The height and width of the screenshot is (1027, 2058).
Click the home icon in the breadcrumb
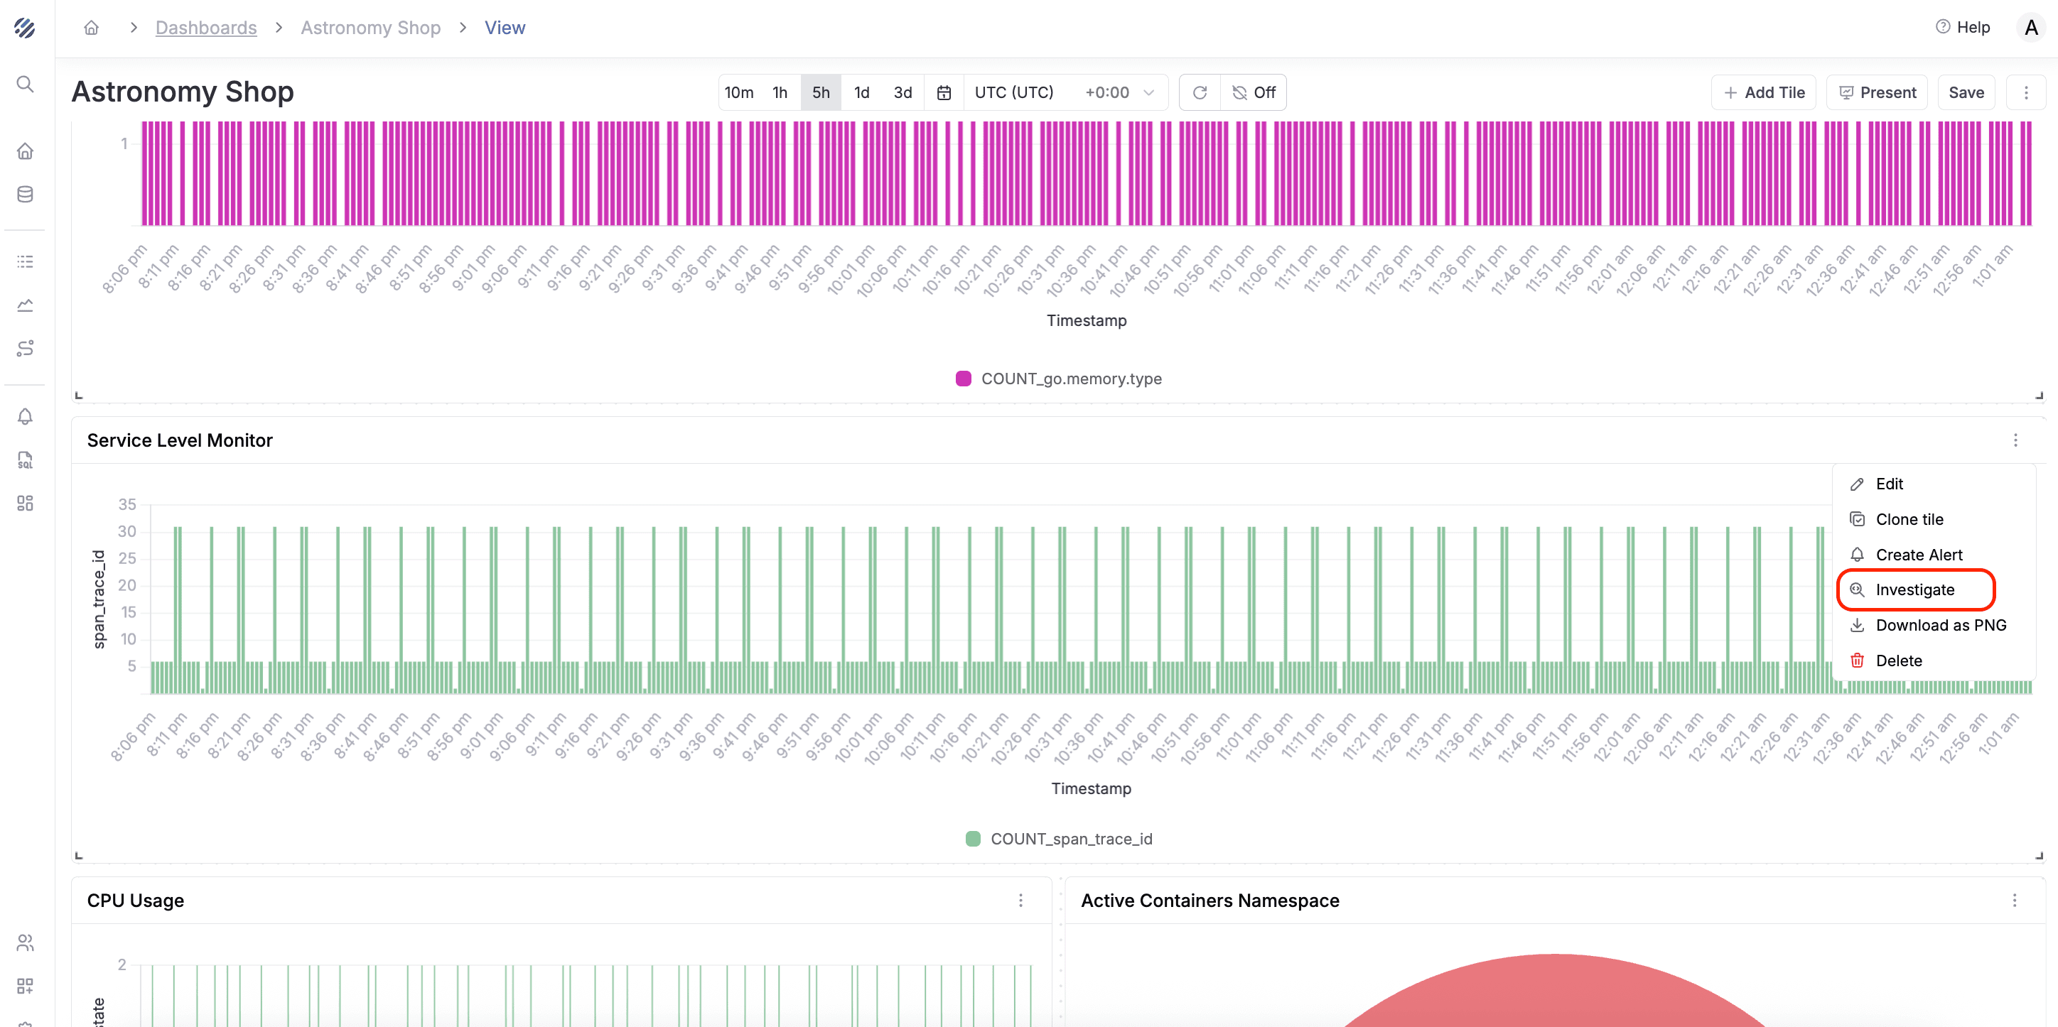point(91,28)
